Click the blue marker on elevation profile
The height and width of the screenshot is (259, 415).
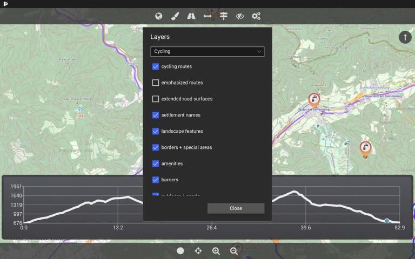click(x=387, y=221)
